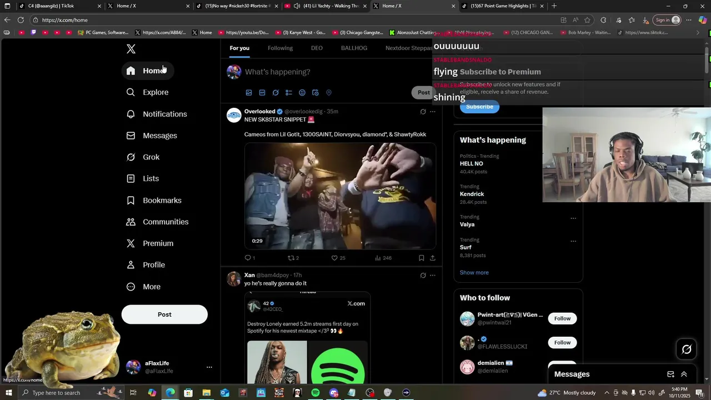This screenshot has width=711, height=400.
Task: Show hidden system tray icons
Action: [x=607, y=393]
